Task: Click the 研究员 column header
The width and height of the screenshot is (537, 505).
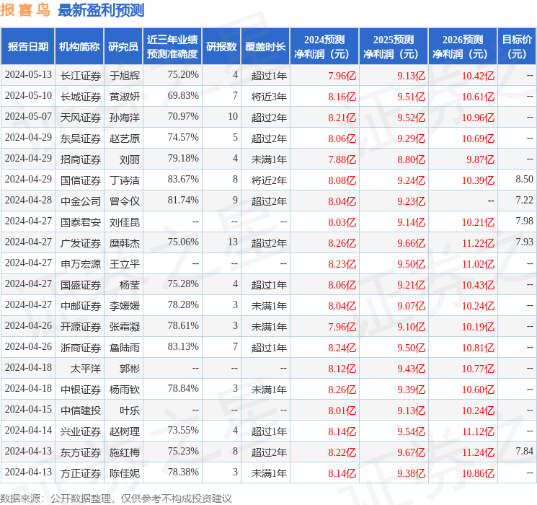Action: point(123,46)
